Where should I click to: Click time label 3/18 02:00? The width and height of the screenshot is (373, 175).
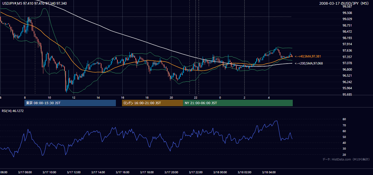point(244,172)
